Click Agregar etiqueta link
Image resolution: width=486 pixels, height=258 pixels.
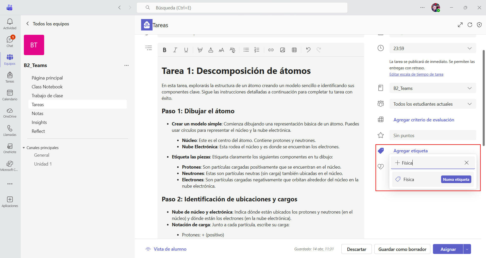(x=410, y=151)
